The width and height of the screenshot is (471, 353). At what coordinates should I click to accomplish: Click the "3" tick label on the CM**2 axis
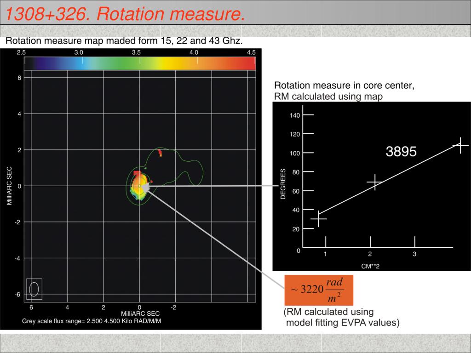(x=414, y=254)
